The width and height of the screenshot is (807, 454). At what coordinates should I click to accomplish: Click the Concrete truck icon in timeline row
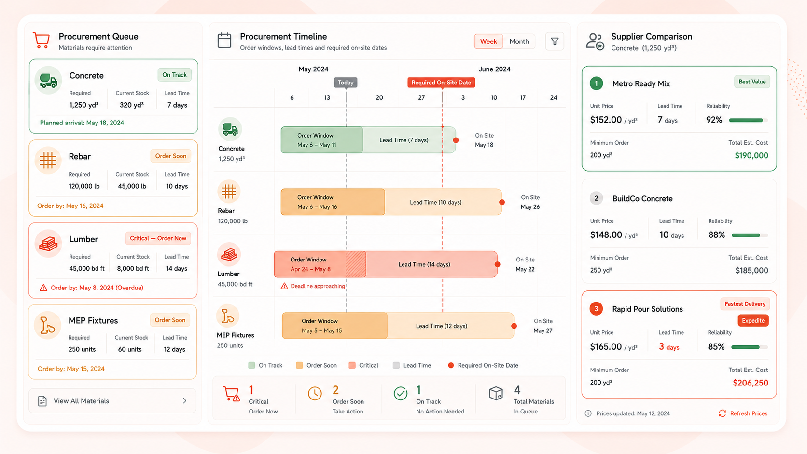point(230,129)
